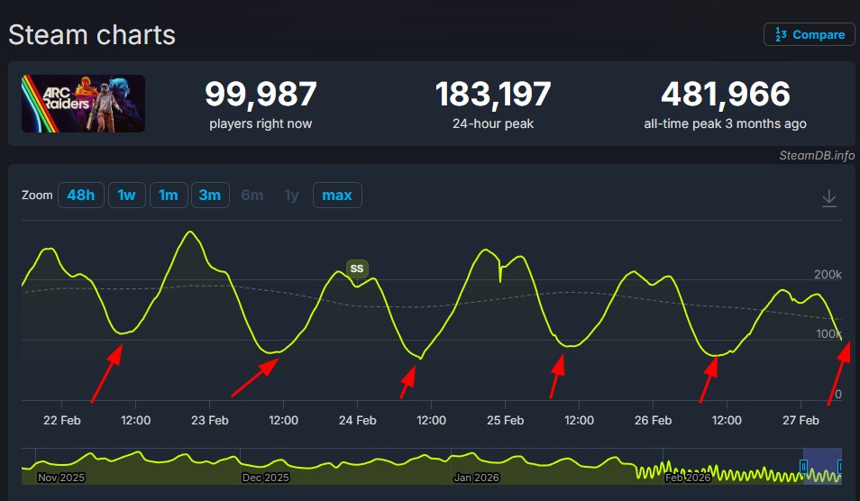Click Dec 2025 in the navigator timeline
The width and height of the screenshot is (860, 501).
pos(265,478)
